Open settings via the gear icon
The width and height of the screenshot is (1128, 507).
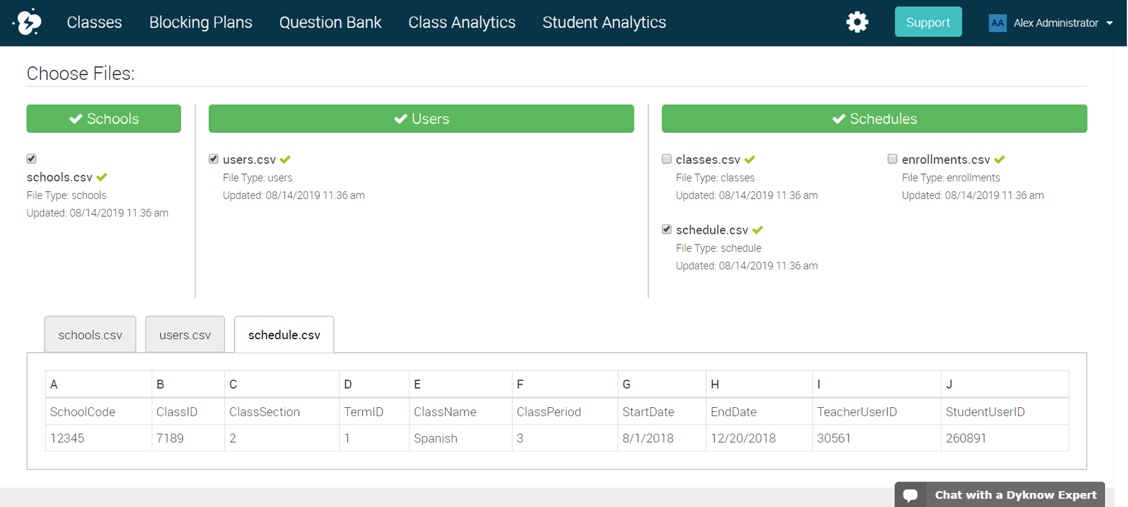click(x=857, y=23)
